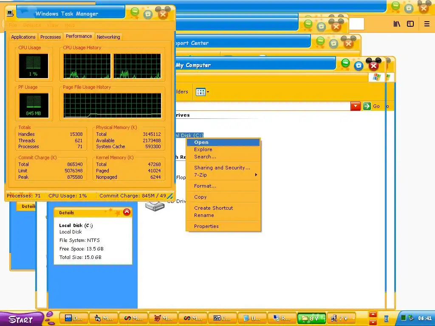Image resolution: width=435 pixels, height=326 pixels.
Task: Click the Commit Charge Peak value 875580
Action: pos(75,177)
